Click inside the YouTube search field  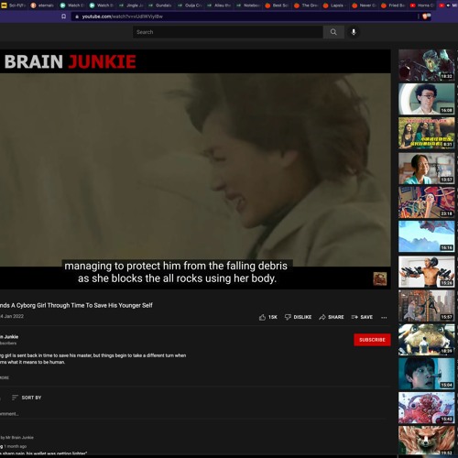click(x=228, y=32)
